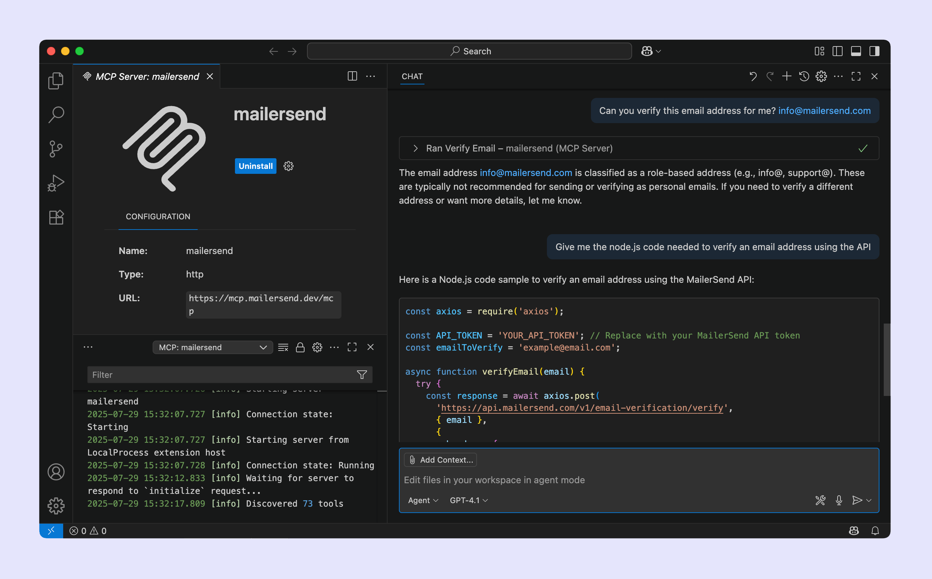
Task: Click the Configure Tools icon in chat input
Action: (820, 500)
